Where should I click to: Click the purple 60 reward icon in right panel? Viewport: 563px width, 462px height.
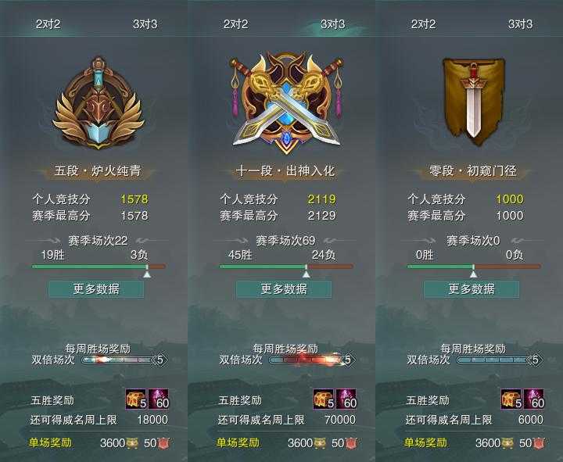pyautogui.click(x=534, y=399)
